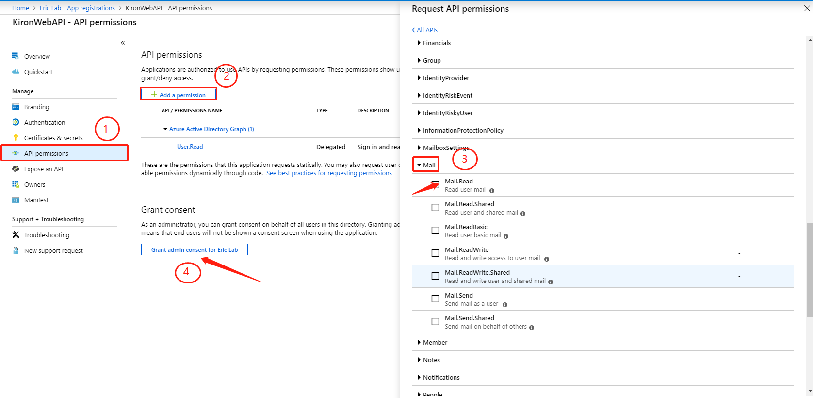Check the Mail.Read.Shared checkbox

coord(435,208)
